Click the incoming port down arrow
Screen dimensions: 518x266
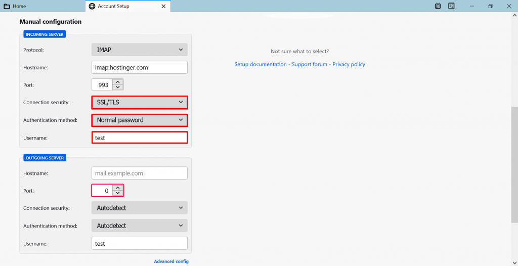coord(118,87)
